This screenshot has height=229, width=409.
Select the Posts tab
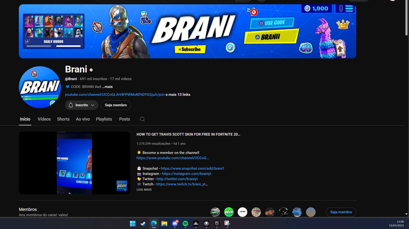[124, 119]
